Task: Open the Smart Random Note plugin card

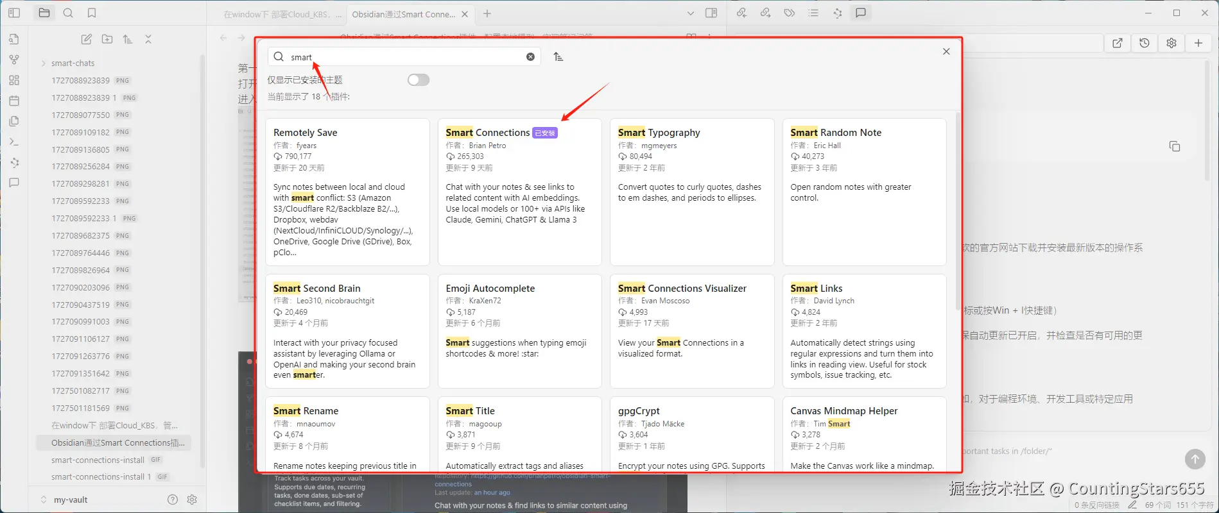Action: coord(864,192)
